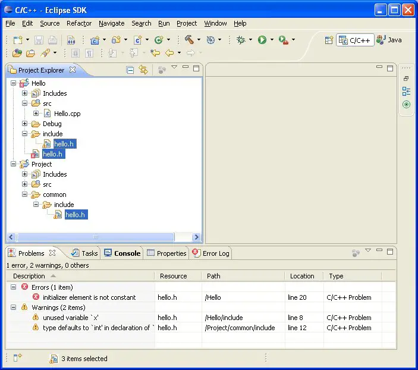
Task: Select the 'initializer element is not constant' error
Action: pyautogui.click(x=89, y=297)
